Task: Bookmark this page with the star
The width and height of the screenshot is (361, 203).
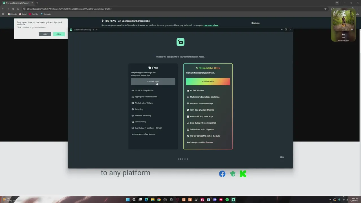Action: [x=325, y=9]
